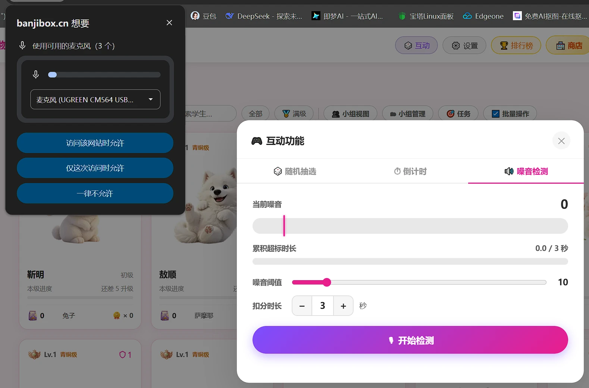The image size is (589, 388).
Task: Open the 宝塔Linux面板 bookmark
Action: (x=426, y=16)
